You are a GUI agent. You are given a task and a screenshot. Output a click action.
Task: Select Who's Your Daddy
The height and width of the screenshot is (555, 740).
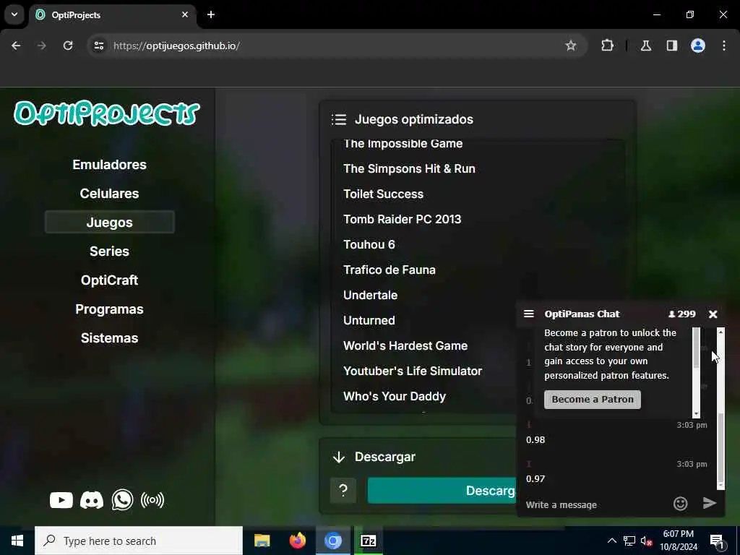click(395, 397)
